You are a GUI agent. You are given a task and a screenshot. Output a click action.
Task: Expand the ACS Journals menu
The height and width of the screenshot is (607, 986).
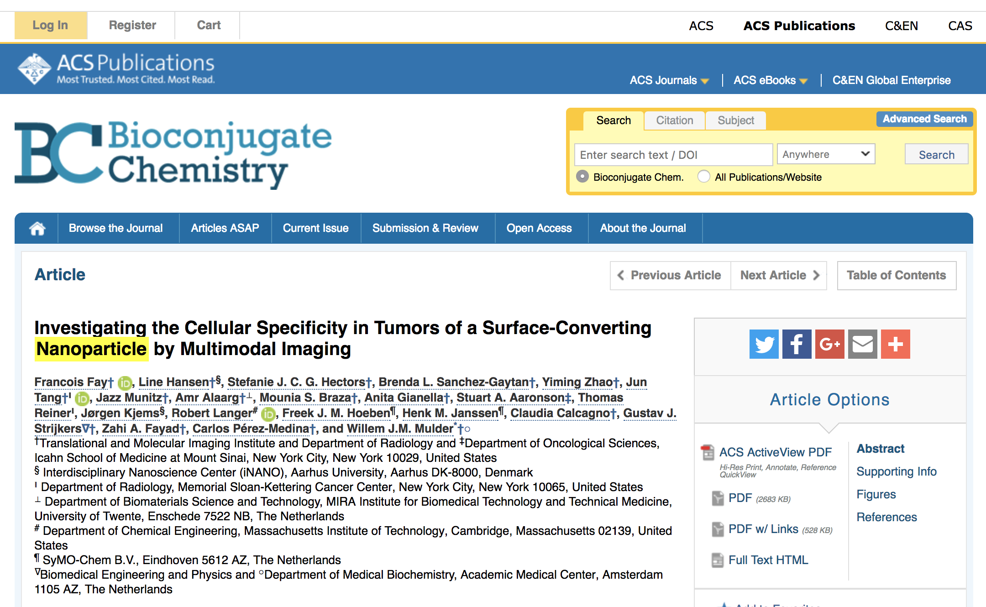(669, 80)
